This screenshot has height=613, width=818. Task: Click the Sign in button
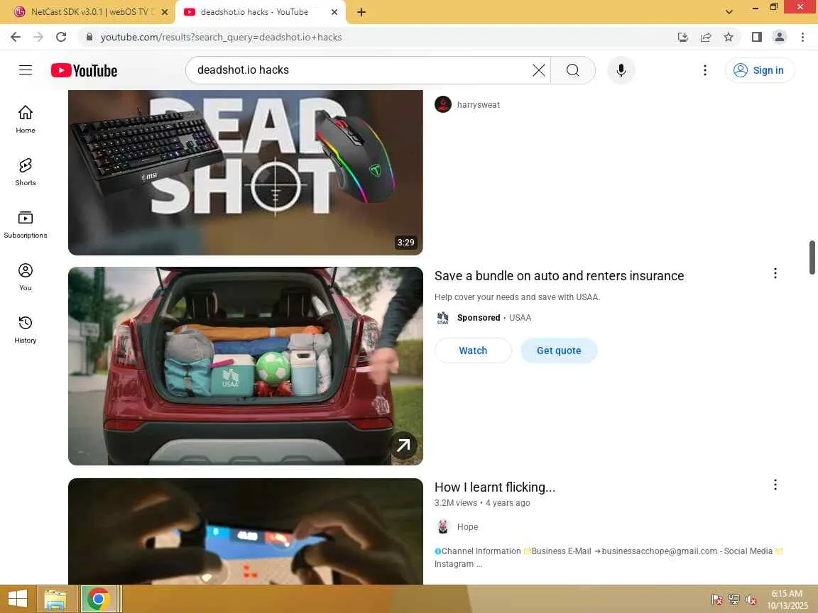(760, 70)
